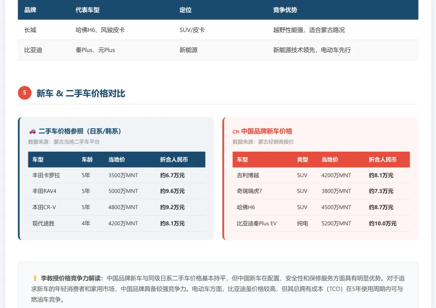Click the 哈佛H6 new-car row name

point(246,207)
